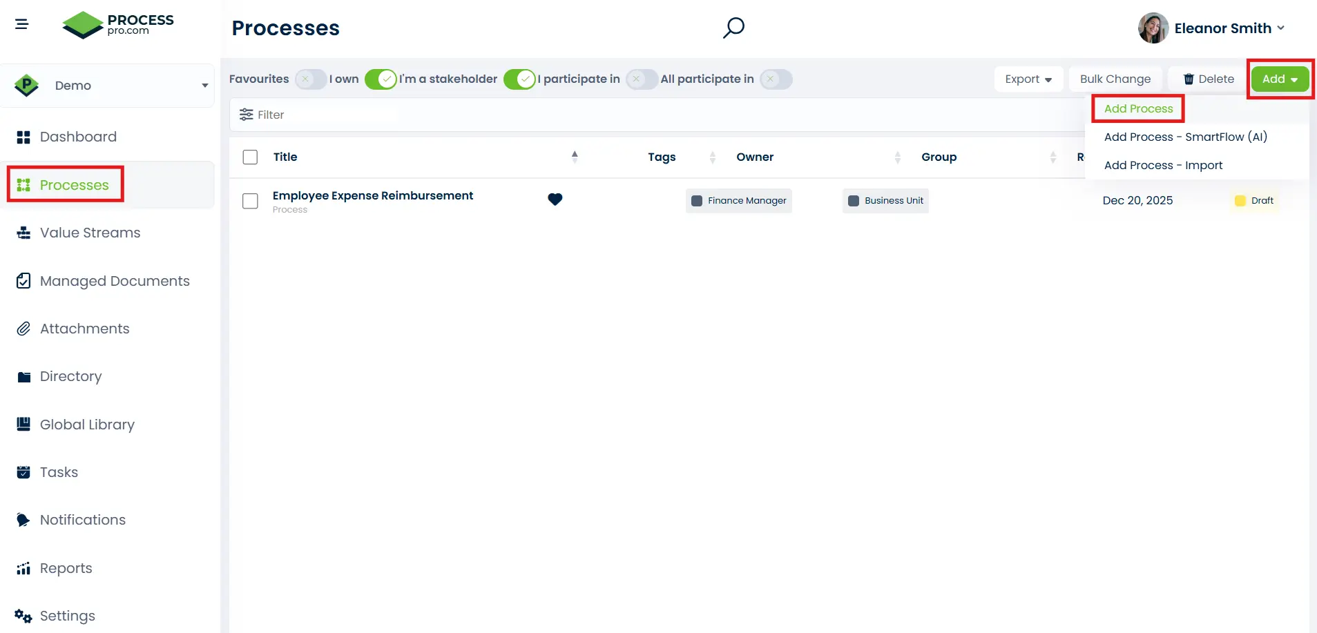Select the Attachments paperclip icon
Screen dimensions: 1317x633
coord(23,328)
